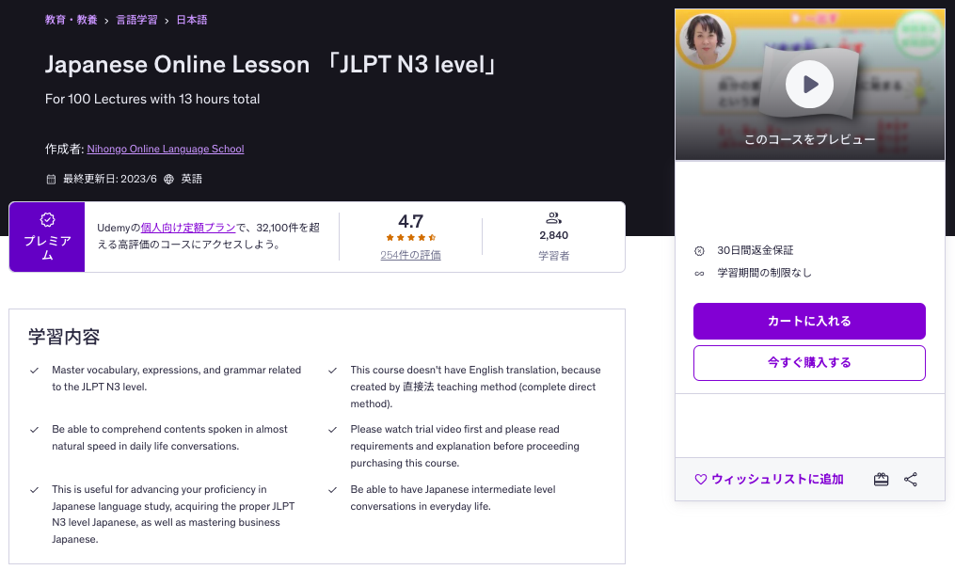Click 今すぐ購入する button
The width and height of the screenshot is (955, 570).
tap(809, 363)
